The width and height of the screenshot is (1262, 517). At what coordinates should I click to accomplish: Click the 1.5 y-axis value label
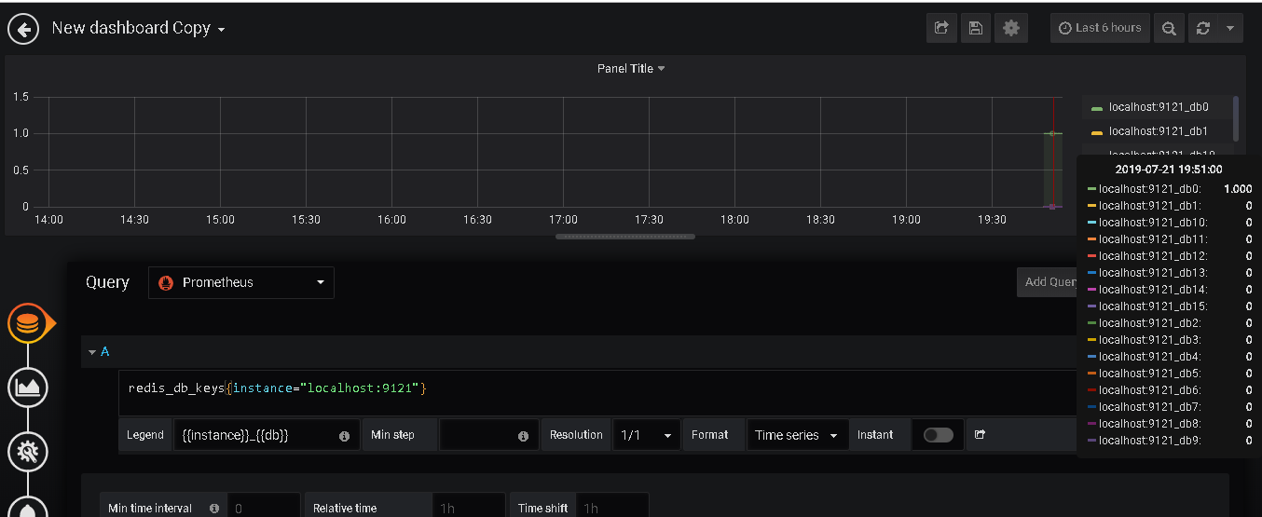pos(21,97)
